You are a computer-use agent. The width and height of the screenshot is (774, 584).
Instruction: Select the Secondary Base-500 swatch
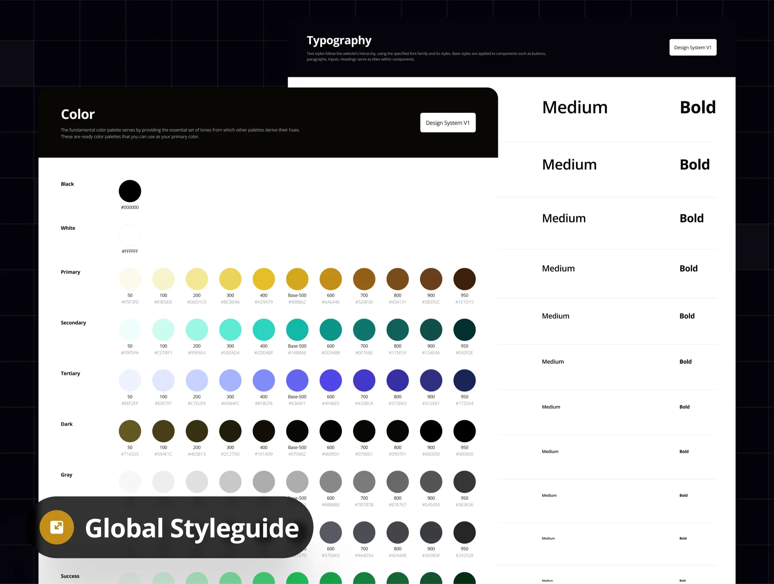(x=297, y=330)
